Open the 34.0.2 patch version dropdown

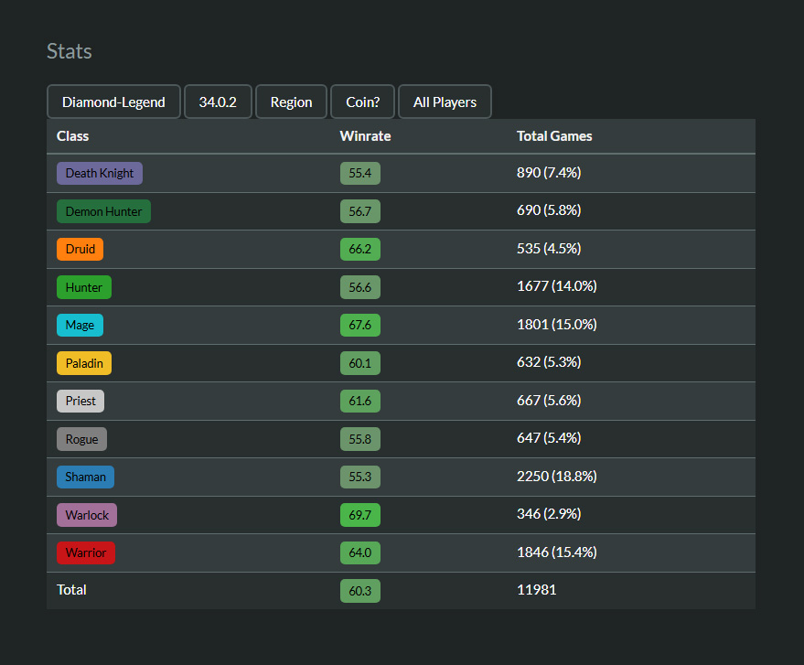(x=218, y=102)
